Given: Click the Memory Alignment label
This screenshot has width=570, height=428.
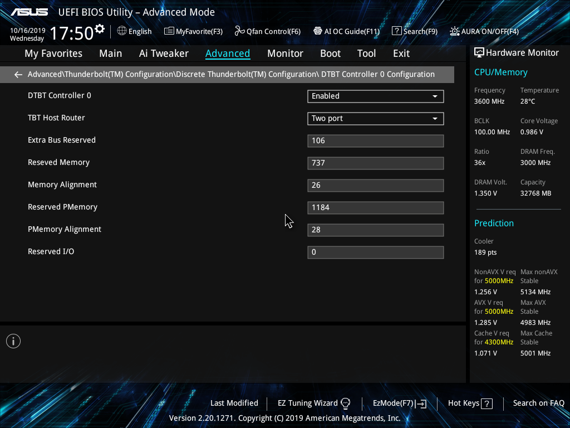Looking at the screenshot, I should [x=62, y=185].
